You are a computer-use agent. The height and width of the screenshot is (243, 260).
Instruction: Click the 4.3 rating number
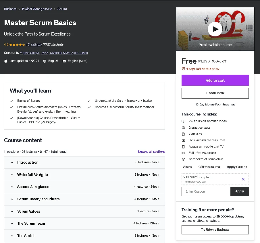coord(6,44)
